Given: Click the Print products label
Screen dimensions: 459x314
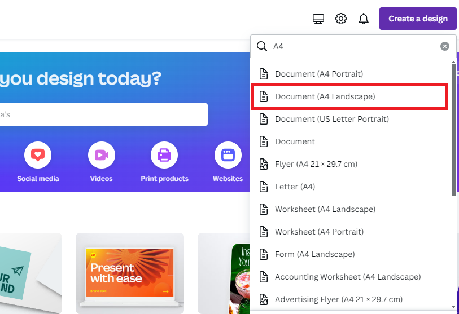Looking at the screenshot, I should [164, 178].
